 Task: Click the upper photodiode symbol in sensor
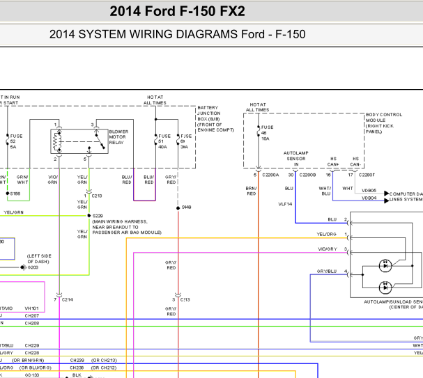click(385, 266)
